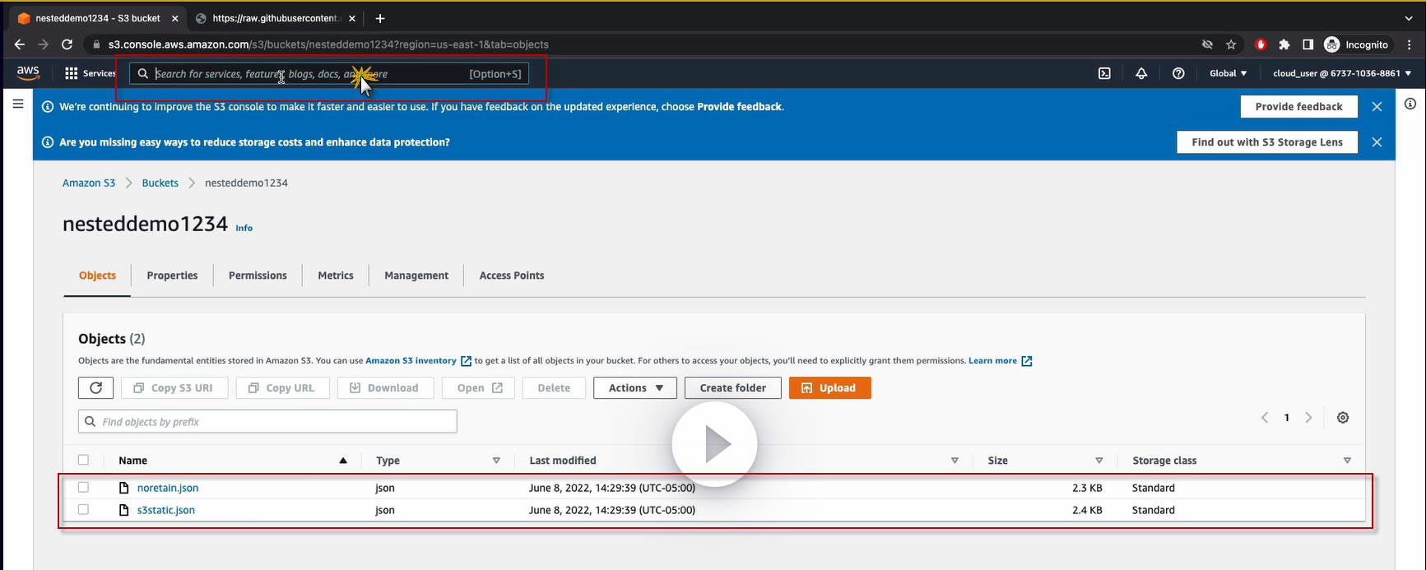Click the AWS logo home icon
Screen dimensions: 1426x570
click(x=28, y=72)
